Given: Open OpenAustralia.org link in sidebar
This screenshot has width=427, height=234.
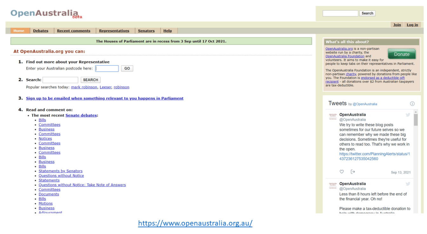Looking at the screenshot, I should click(x=339, y=49).
